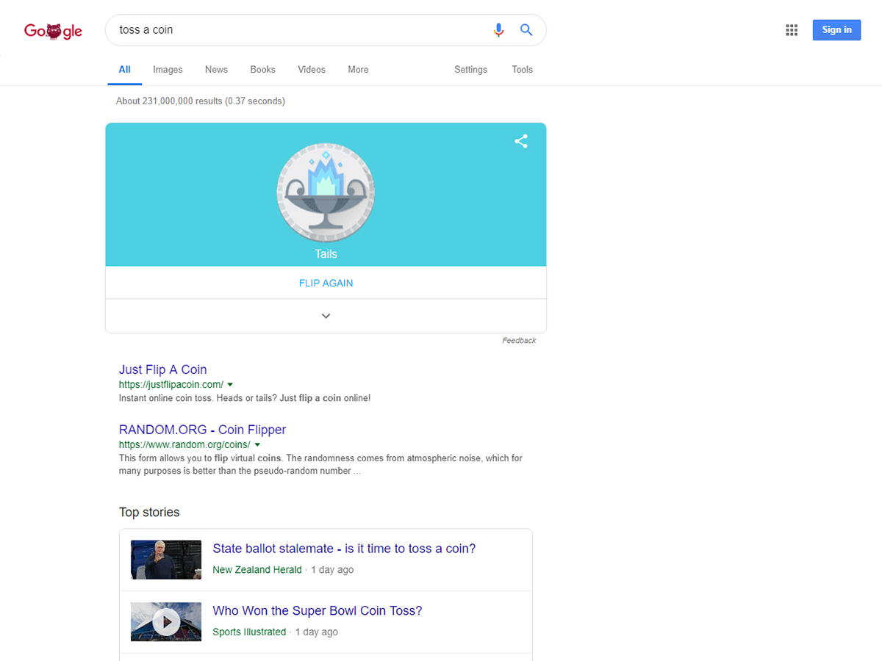The image size is (882, 661).
Task: Share the coin flip result
Action: (x=521, y=142)
